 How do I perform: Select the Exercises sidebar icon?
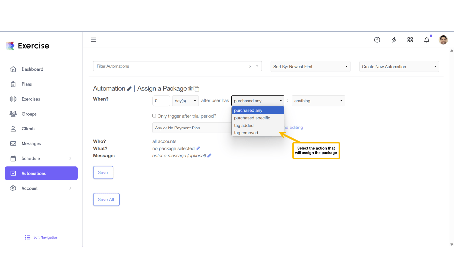13,99
